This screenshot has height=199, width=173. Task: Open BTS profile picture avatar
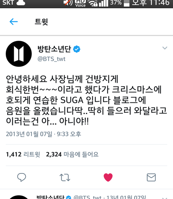pos(19,54)
